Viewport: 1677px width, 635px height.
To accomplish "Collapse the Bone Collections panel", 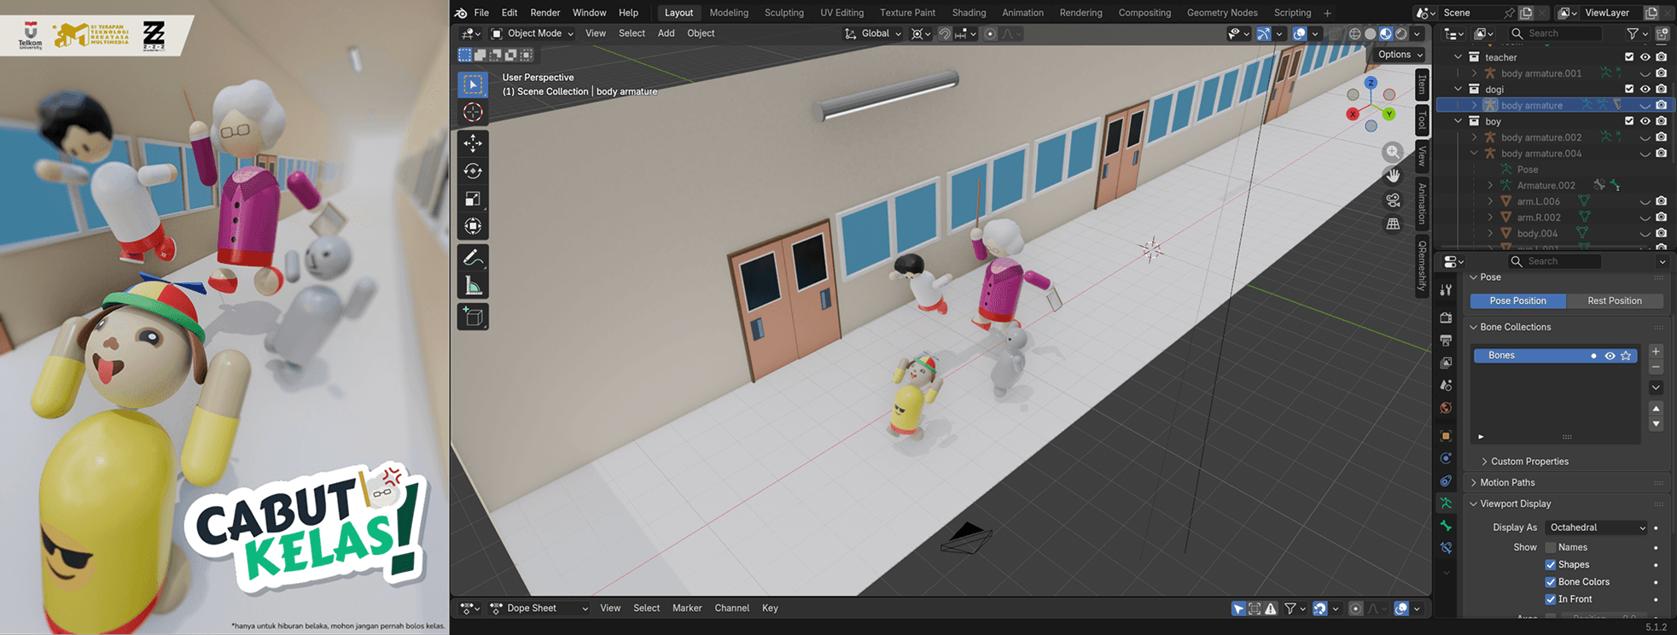I will pos(1473,328).
